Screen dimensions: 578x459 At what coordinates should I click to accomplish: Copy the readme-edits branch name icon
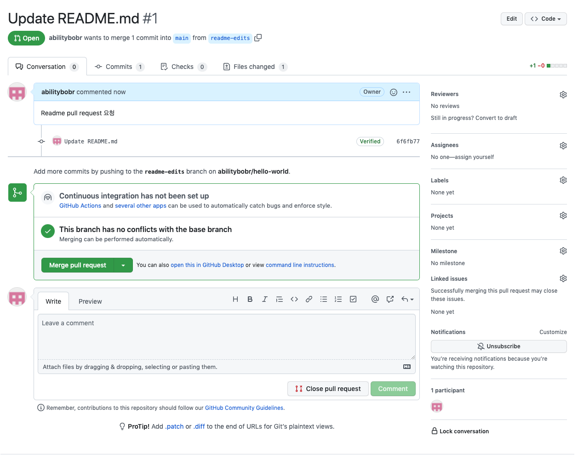(258, 38)
